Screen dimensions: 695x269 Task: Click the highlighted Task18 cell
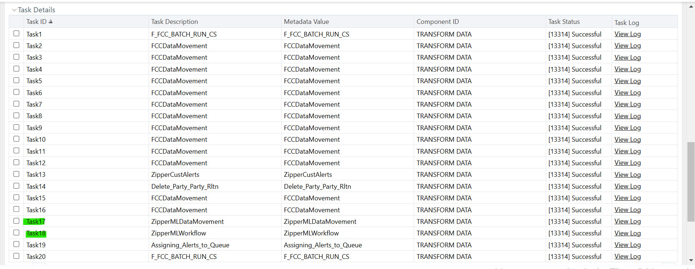click(36, 233)
